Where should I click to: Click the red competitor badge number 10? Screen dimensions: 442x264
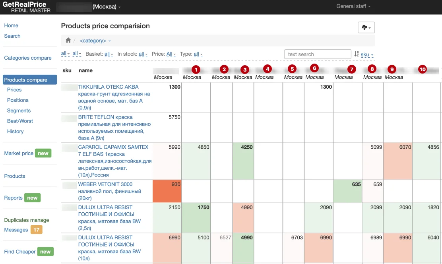(x=422, y=69)
